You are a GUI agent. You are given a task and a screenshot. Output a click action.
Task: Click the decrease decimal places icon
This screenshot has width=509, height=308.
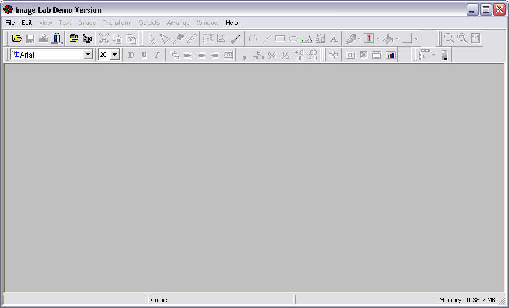tap(313, 55)
